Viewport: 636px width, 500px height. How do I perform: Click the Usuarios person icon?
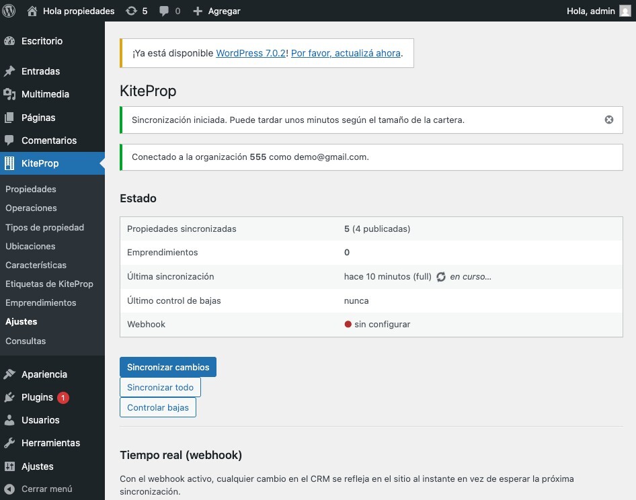(x=9, y=420)
